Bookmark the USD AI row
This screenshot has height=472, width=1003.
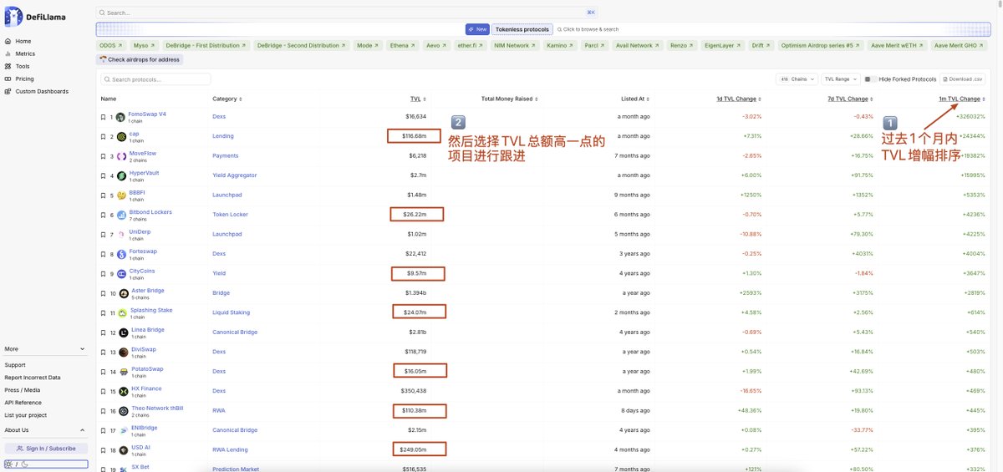(104, 450)
